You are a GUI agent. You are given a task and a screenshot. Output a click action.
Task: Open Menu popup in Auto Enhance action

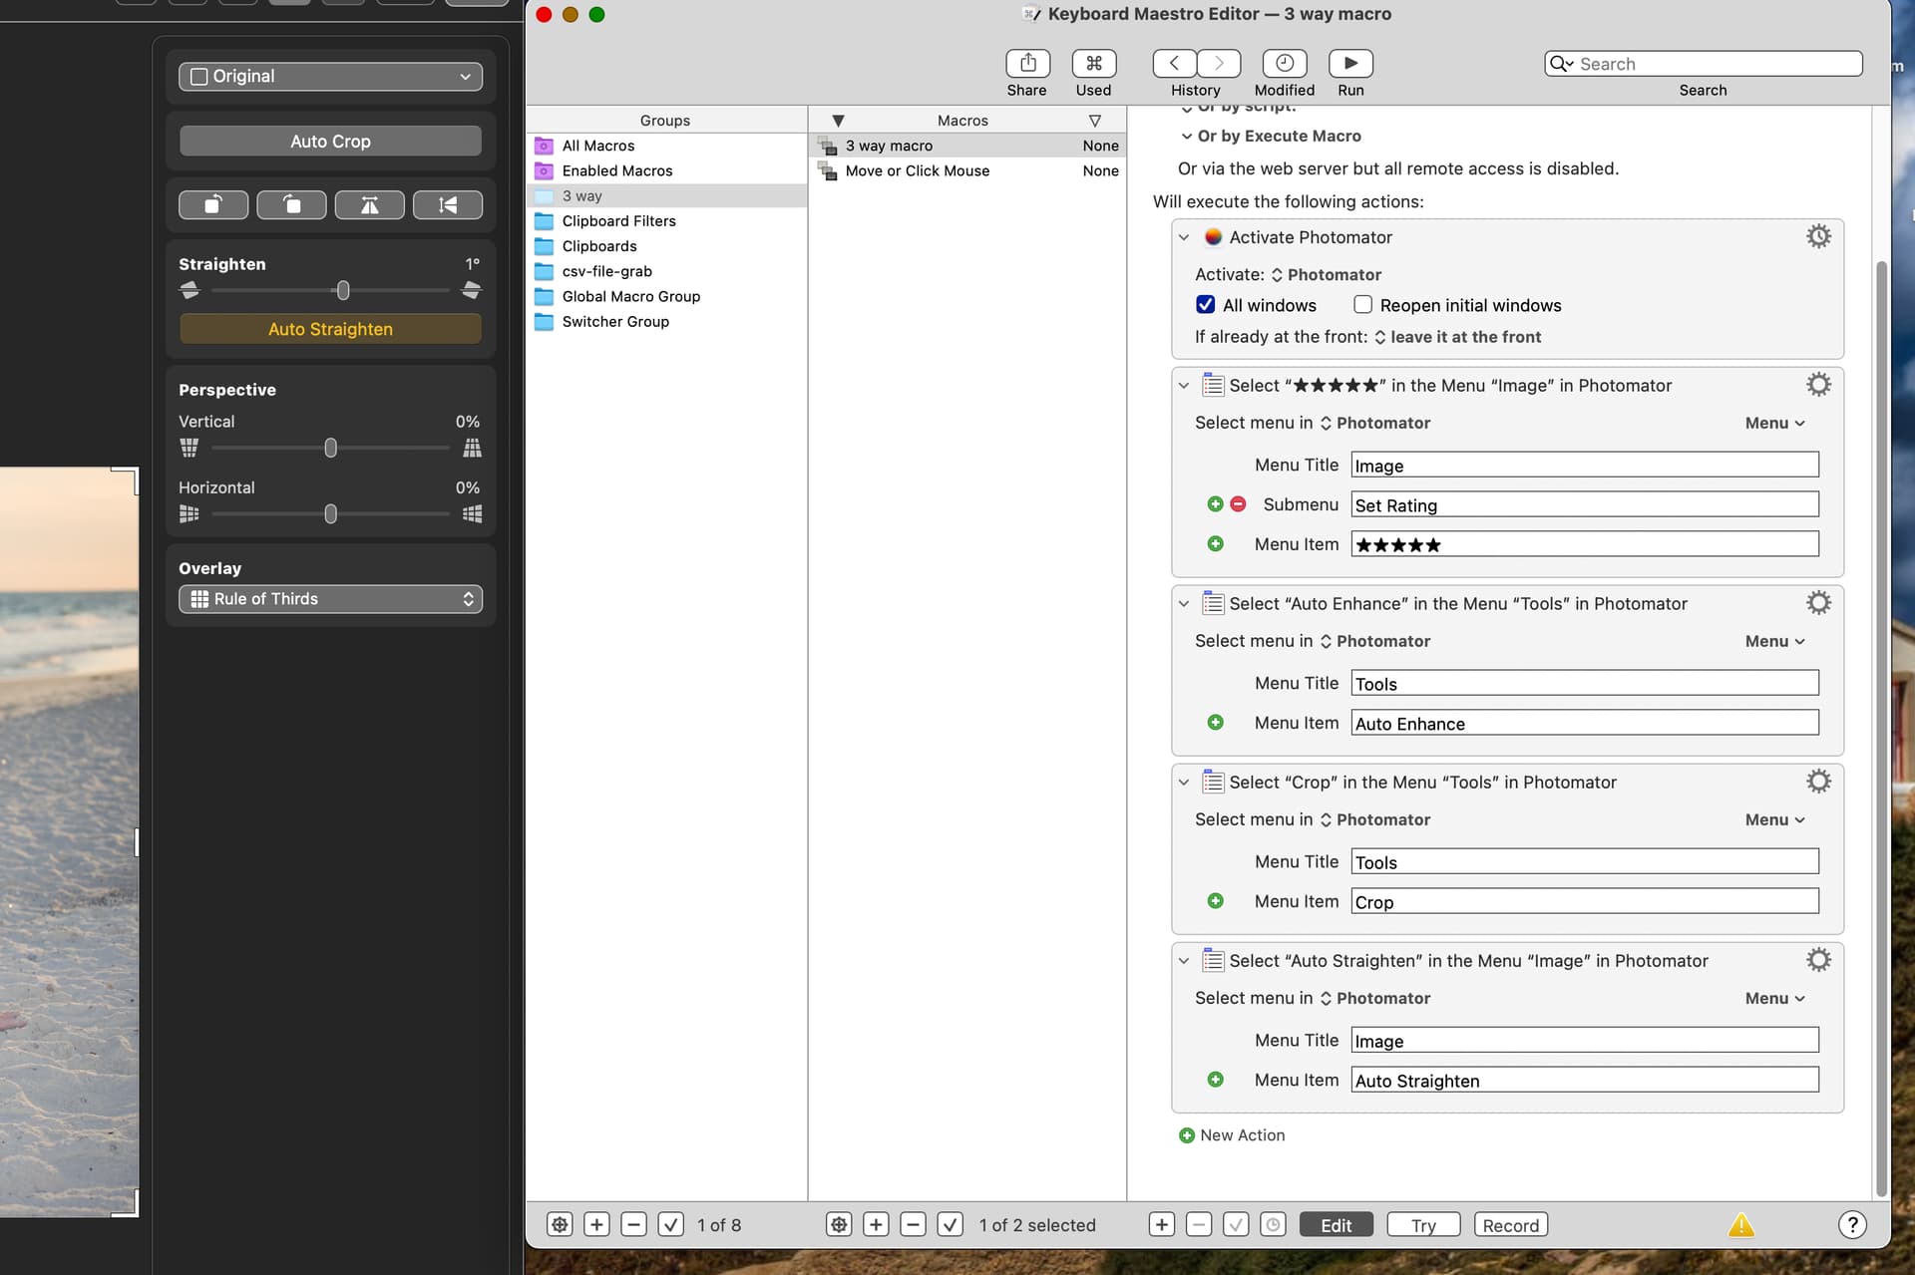pyautogui.click(x=1774, y=642)
